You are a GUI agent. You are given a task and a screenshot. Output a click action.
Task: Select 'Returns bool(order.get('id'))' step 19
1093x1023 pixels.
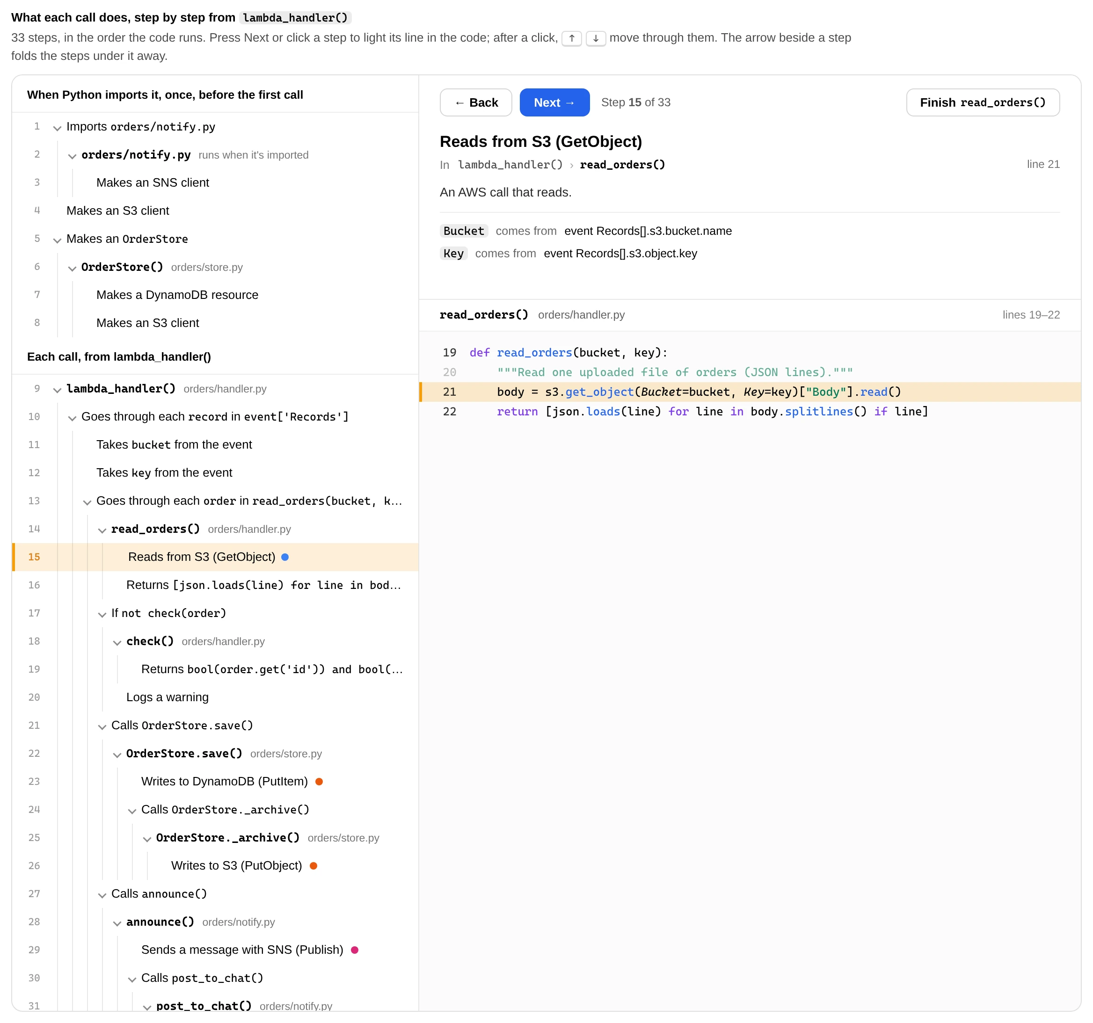(x=215, y=669)
